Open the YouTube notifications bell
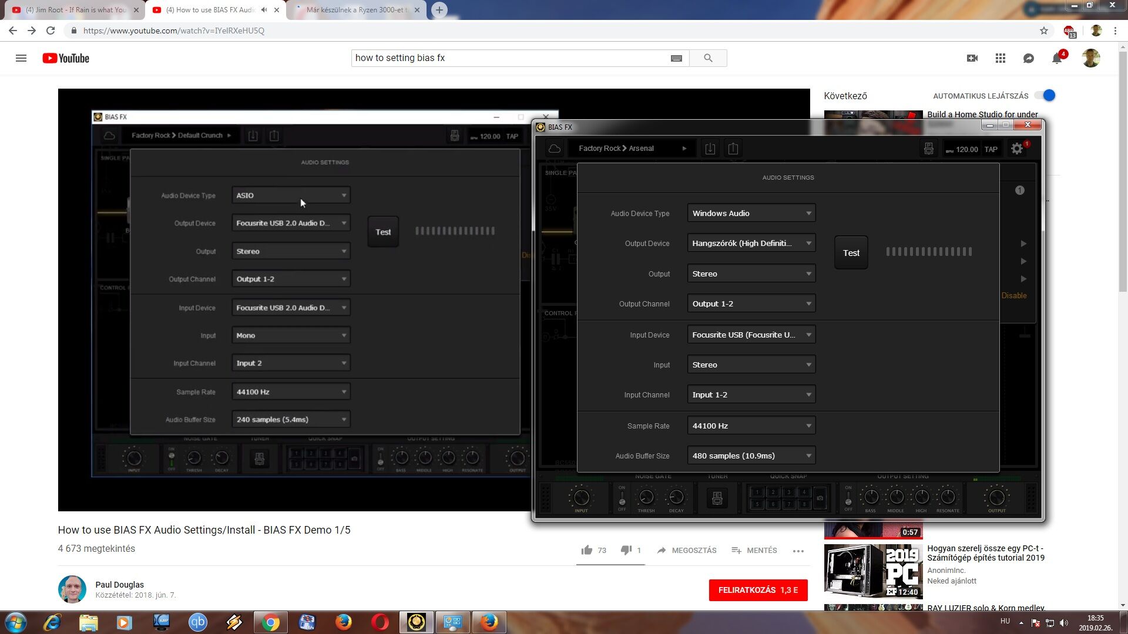Viewport: 1128px width, 634px height. click(x=1057, y=58)
